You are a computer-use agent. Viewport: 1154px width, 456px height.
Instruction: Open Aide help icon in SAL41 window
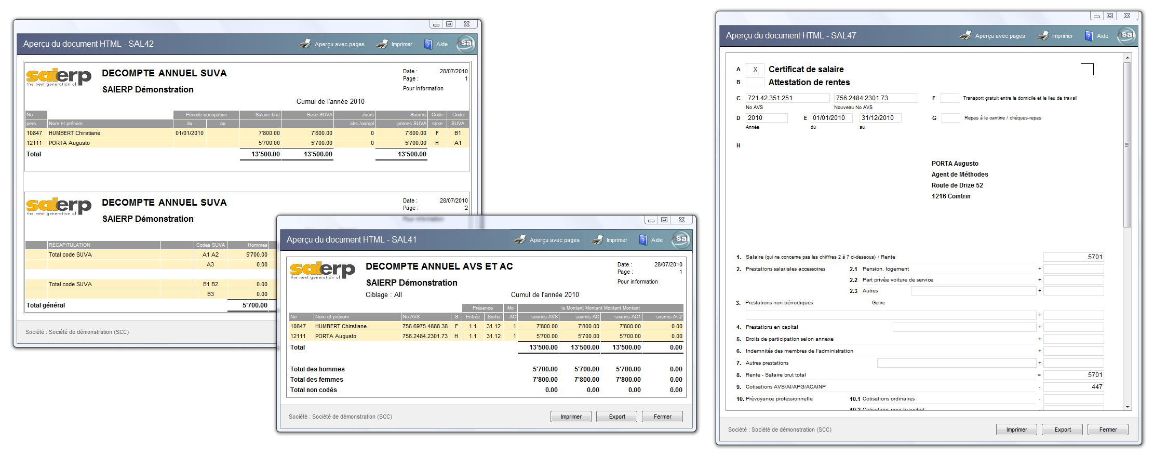643,240
